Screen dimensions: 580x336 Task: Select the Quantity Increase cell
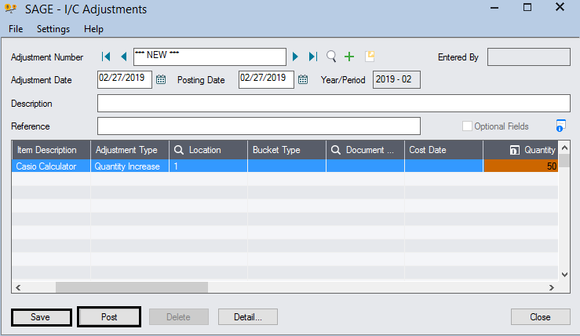[129, 166]
